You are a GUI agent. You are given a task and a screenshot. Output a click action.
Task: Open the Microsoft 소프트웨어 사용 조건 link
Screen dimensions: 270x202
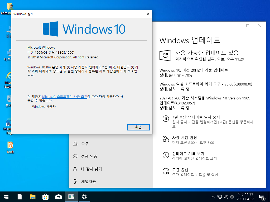(65, 97)
